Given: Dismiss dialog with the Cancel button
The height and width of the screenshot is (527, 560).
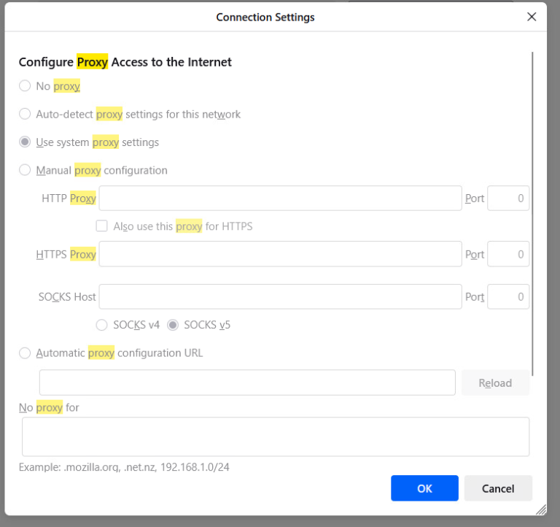Looking at the screenshot, I should coord(498,488).
